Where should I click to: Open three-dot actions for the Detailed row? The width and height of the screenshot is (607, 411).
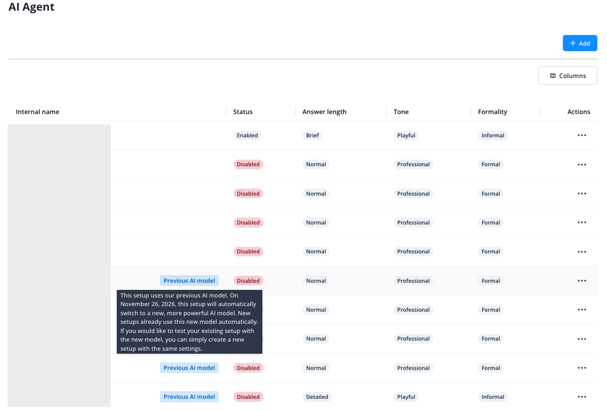click(582, 397)
